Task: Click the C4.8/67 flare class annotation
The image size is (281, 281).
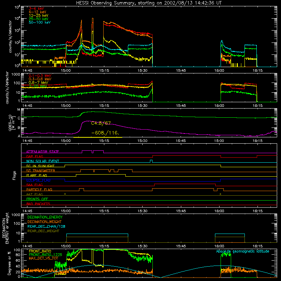Action: (101, 123)
